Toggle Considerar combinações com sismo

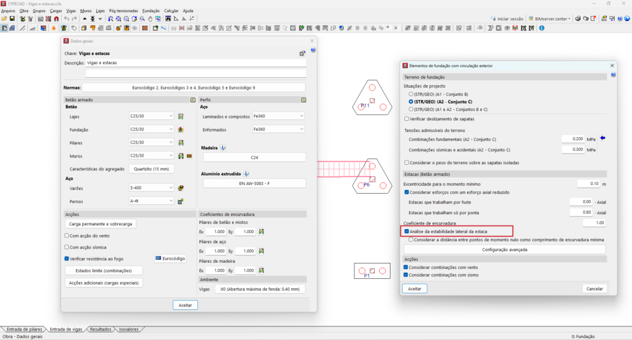(406, 275)
